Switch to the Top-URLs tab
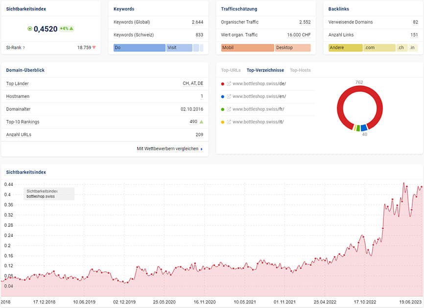Image resolution: width=424 pixels, height=308 pixels. (x=231, y=70)
